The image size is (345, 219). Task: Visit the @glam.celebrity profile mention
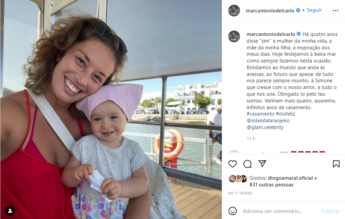pos(265,127)
